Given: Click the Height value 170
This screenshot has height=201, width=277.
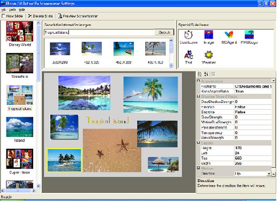Looking at the screenshot, I should (253, 148).
